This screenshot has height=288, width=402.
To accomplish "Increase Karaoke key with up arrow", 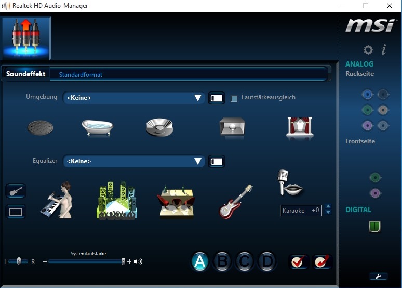I will pos(328,206).
